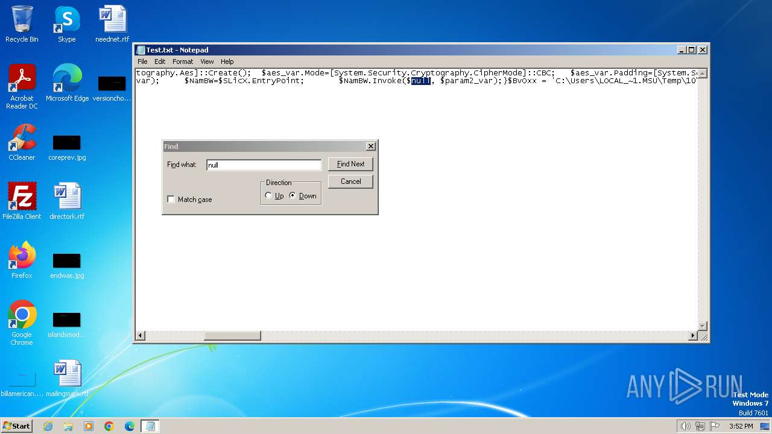Toggle the Match case checkbox
The height and width of the screenshot is (434, 772).
171,200
